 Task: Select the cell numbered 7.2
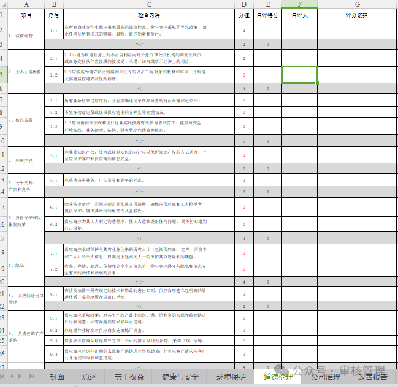(x=54, y=269)
